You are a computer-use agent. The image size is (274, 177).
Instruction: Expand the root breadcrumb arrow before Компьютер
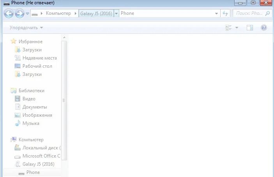point(42,13)
